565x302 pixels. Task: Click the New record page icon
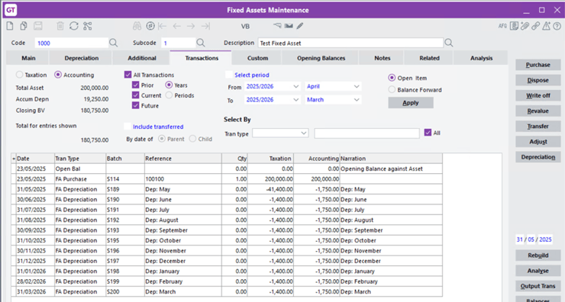10,26
